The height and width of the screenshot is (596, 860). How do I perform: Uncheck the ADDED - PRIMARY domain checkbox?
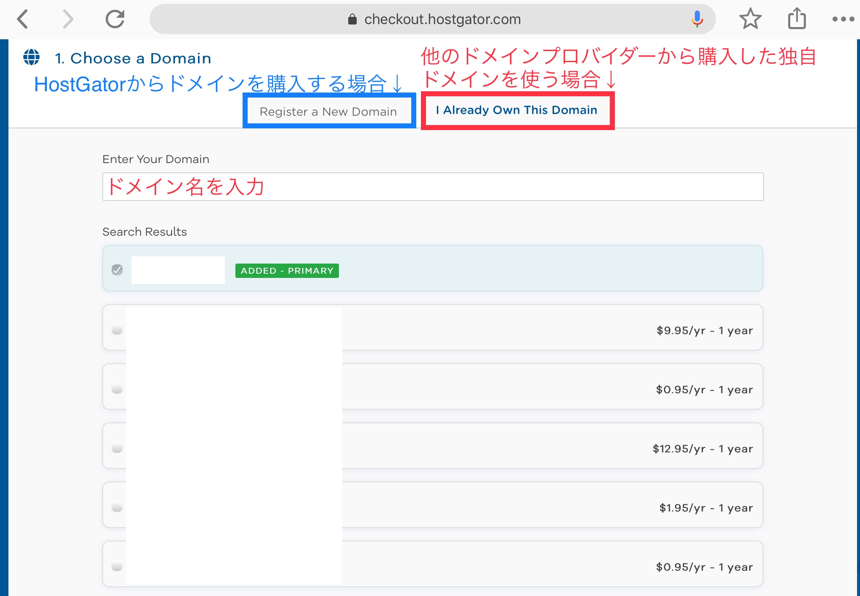click(117, 269)
